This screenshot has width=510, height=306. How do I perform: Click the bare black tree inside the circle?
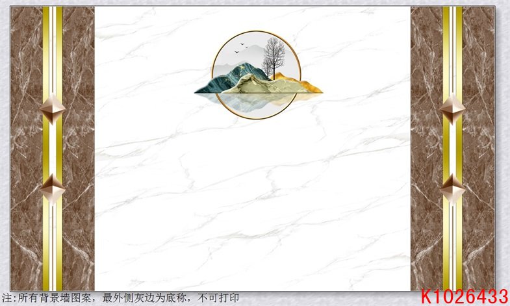click(x=274, y=58)
